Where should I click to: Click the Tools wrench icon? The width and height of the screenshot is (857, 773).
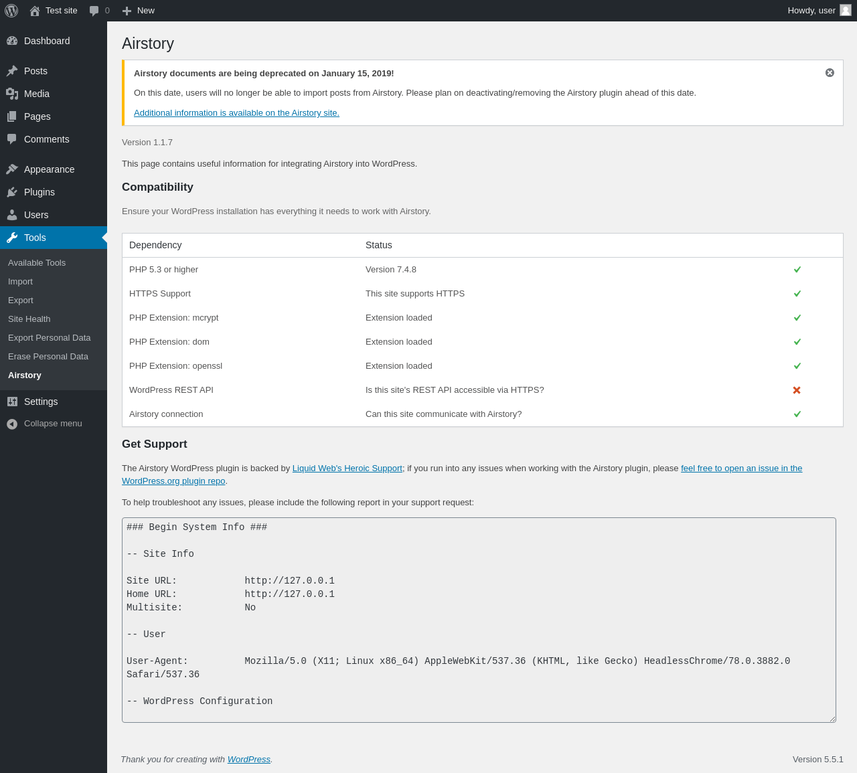point(12,238)
